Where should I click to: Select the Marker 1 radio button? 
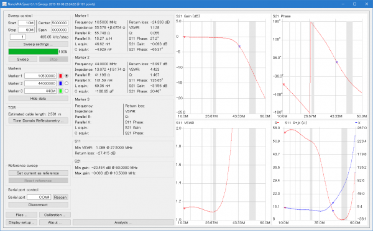[67, 76]
